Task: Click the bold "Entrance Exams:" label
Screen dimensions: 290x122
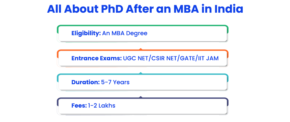Action: pos(97,58)
